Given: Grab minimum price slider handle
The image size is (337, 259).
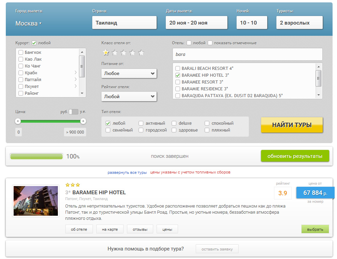Looking at the screenshot, I should pos(18,121).
